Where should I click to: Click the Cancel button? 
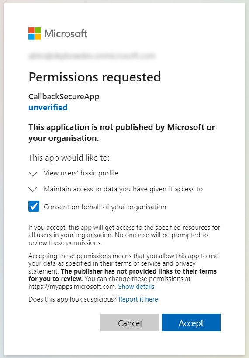pos(130,323)
